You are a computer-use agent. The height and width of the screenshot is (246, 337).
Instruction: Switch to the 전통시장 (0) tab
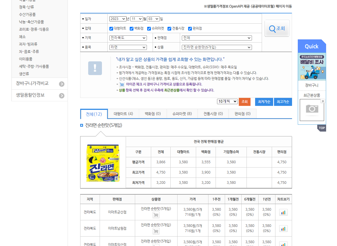tap(213, 114)
